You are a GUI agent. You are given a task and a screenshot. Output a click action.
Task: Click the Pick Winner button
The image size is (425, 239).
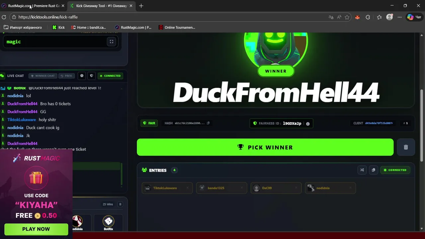click(x=265, y=147)
